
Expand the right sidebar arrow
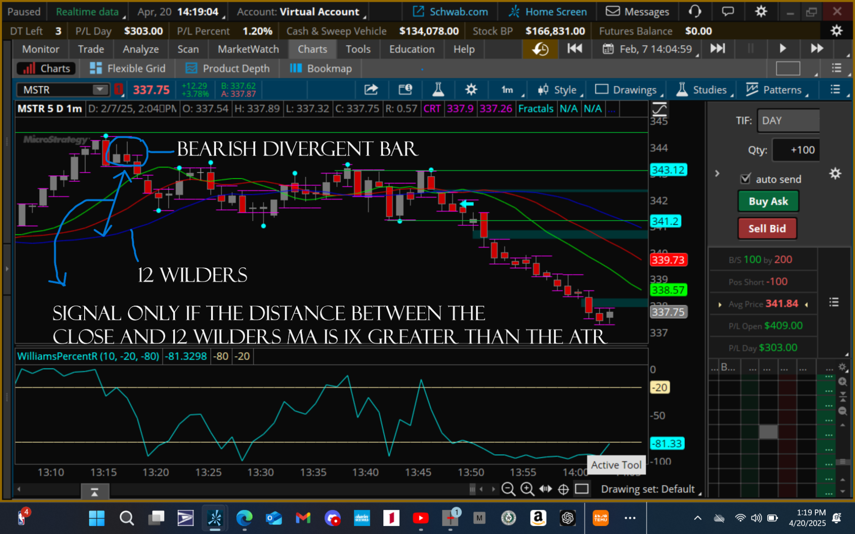[717, 174]
